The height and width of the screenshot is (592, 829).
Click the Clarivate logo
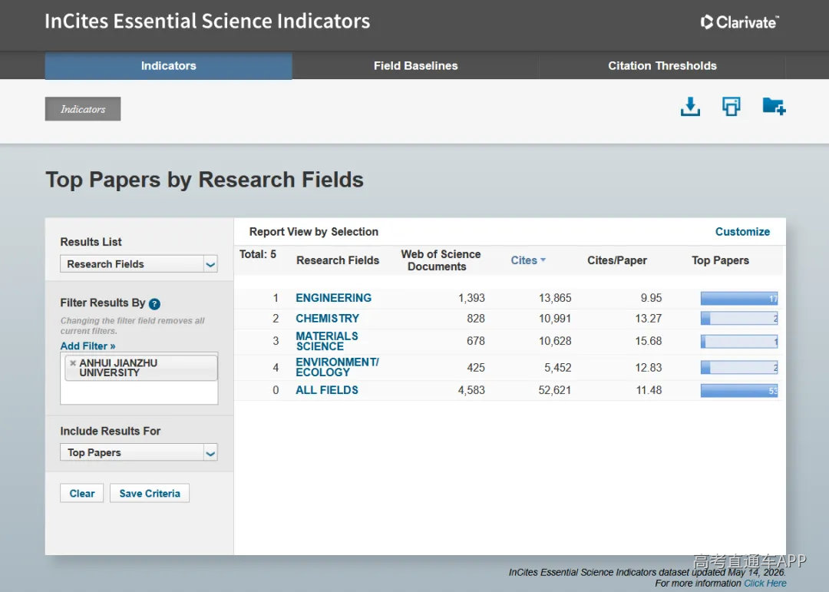point(739,22)
